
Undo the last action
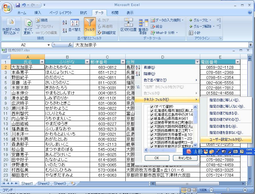tap(24, 5)
